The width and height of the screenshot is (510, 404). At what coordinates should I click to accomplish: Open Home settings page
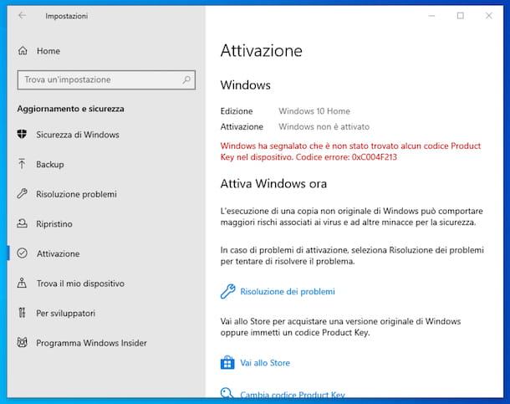[x=48, y=51]
